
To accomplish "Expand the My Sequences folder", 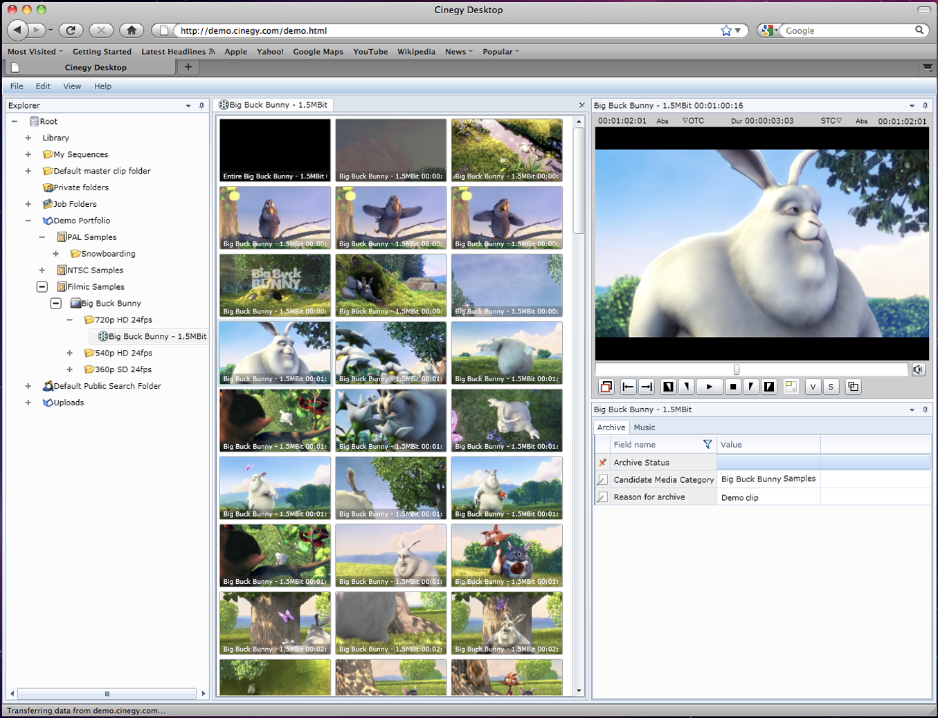I will (x=28, y=154).
